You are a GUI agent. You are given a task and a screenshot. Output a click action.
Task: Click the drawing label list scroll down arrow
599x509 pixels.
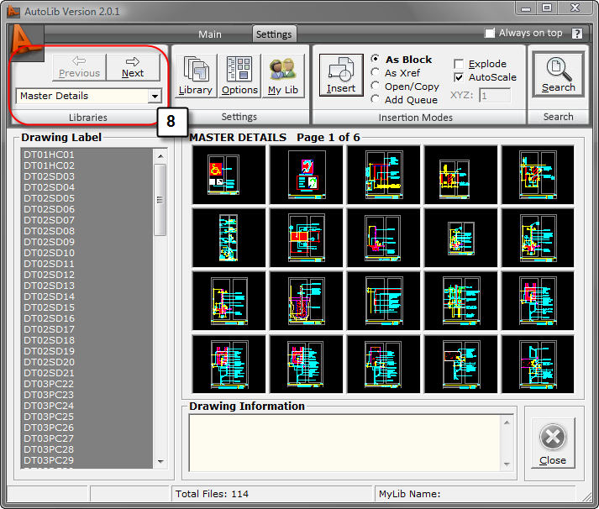point(160,462)
